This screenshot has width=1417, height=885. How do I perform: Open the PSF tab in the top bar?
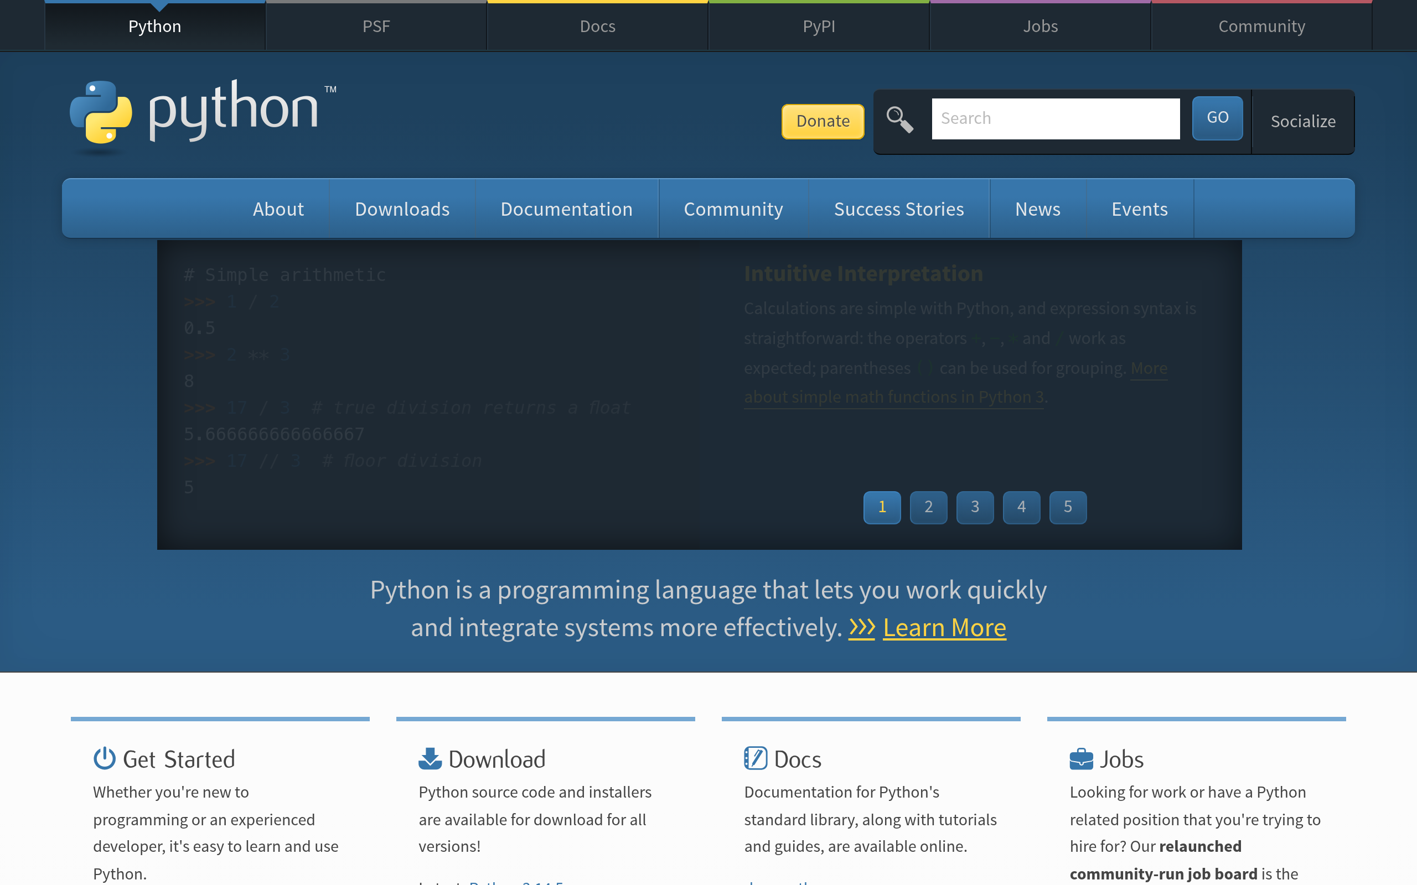(x=376, y=27)
